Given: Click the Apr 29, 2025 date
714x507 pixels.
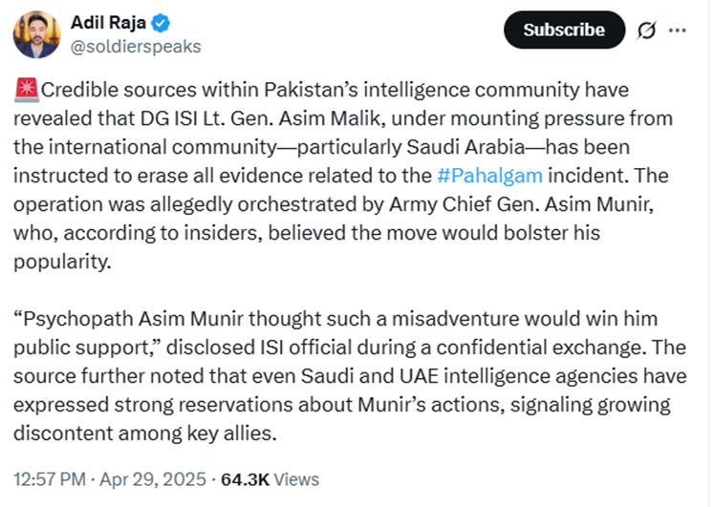Looking at the screenshot, I should 153,479.
